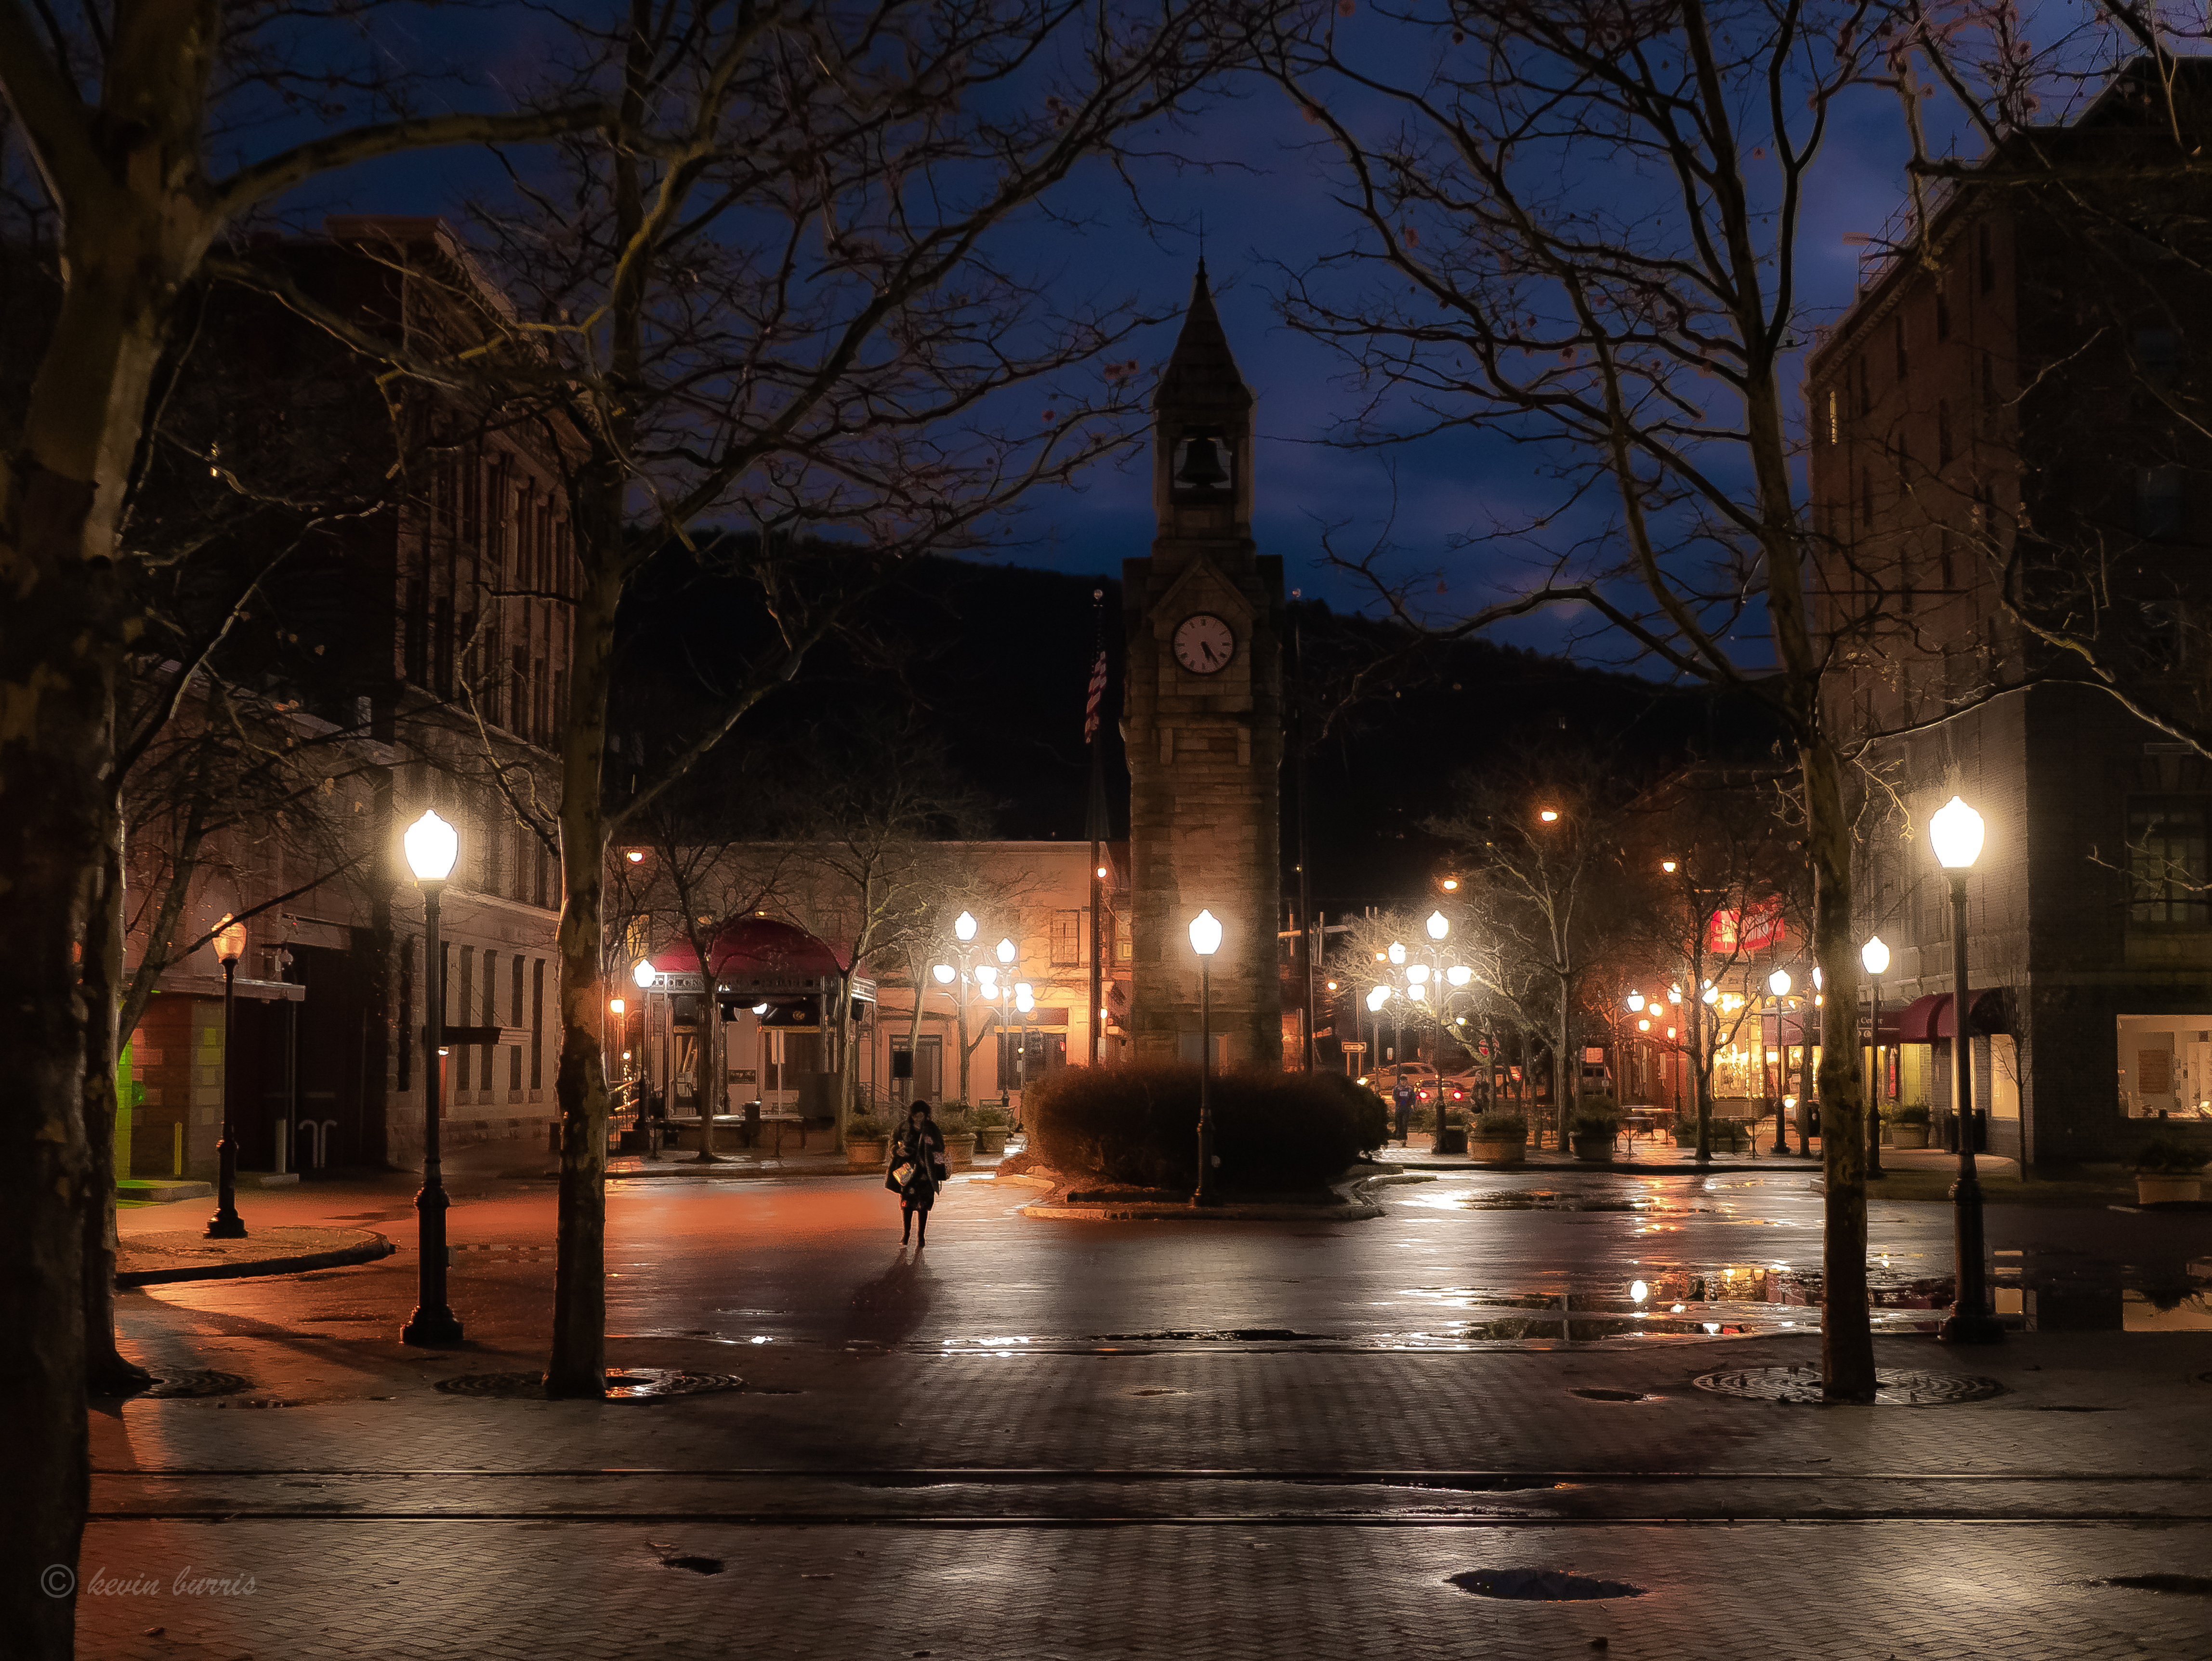Click the clock face on the tower
This screenshot has height=1661, width=2212.
coord(1203,643)
